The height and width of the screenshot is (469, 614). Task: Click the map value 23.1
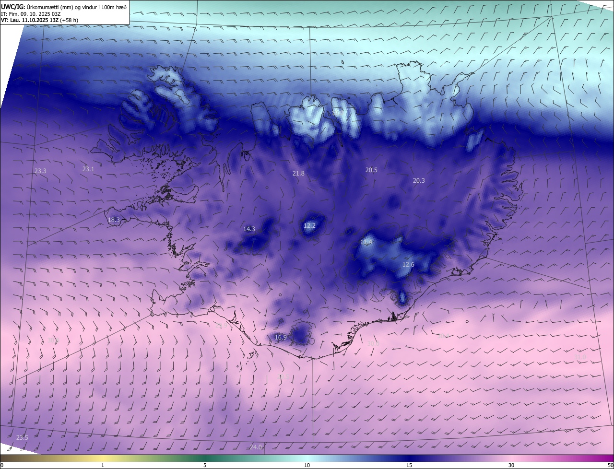click(88, 169)
